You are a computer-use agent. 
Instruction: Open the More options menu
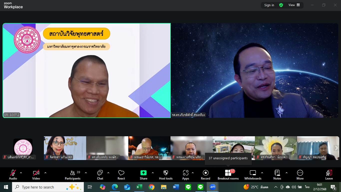pos(300,174)
